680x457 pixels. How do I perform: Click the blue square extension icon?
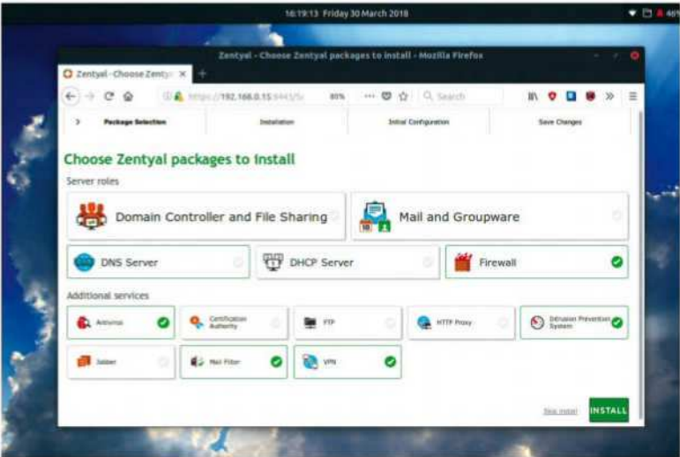[x=572, y=96]
